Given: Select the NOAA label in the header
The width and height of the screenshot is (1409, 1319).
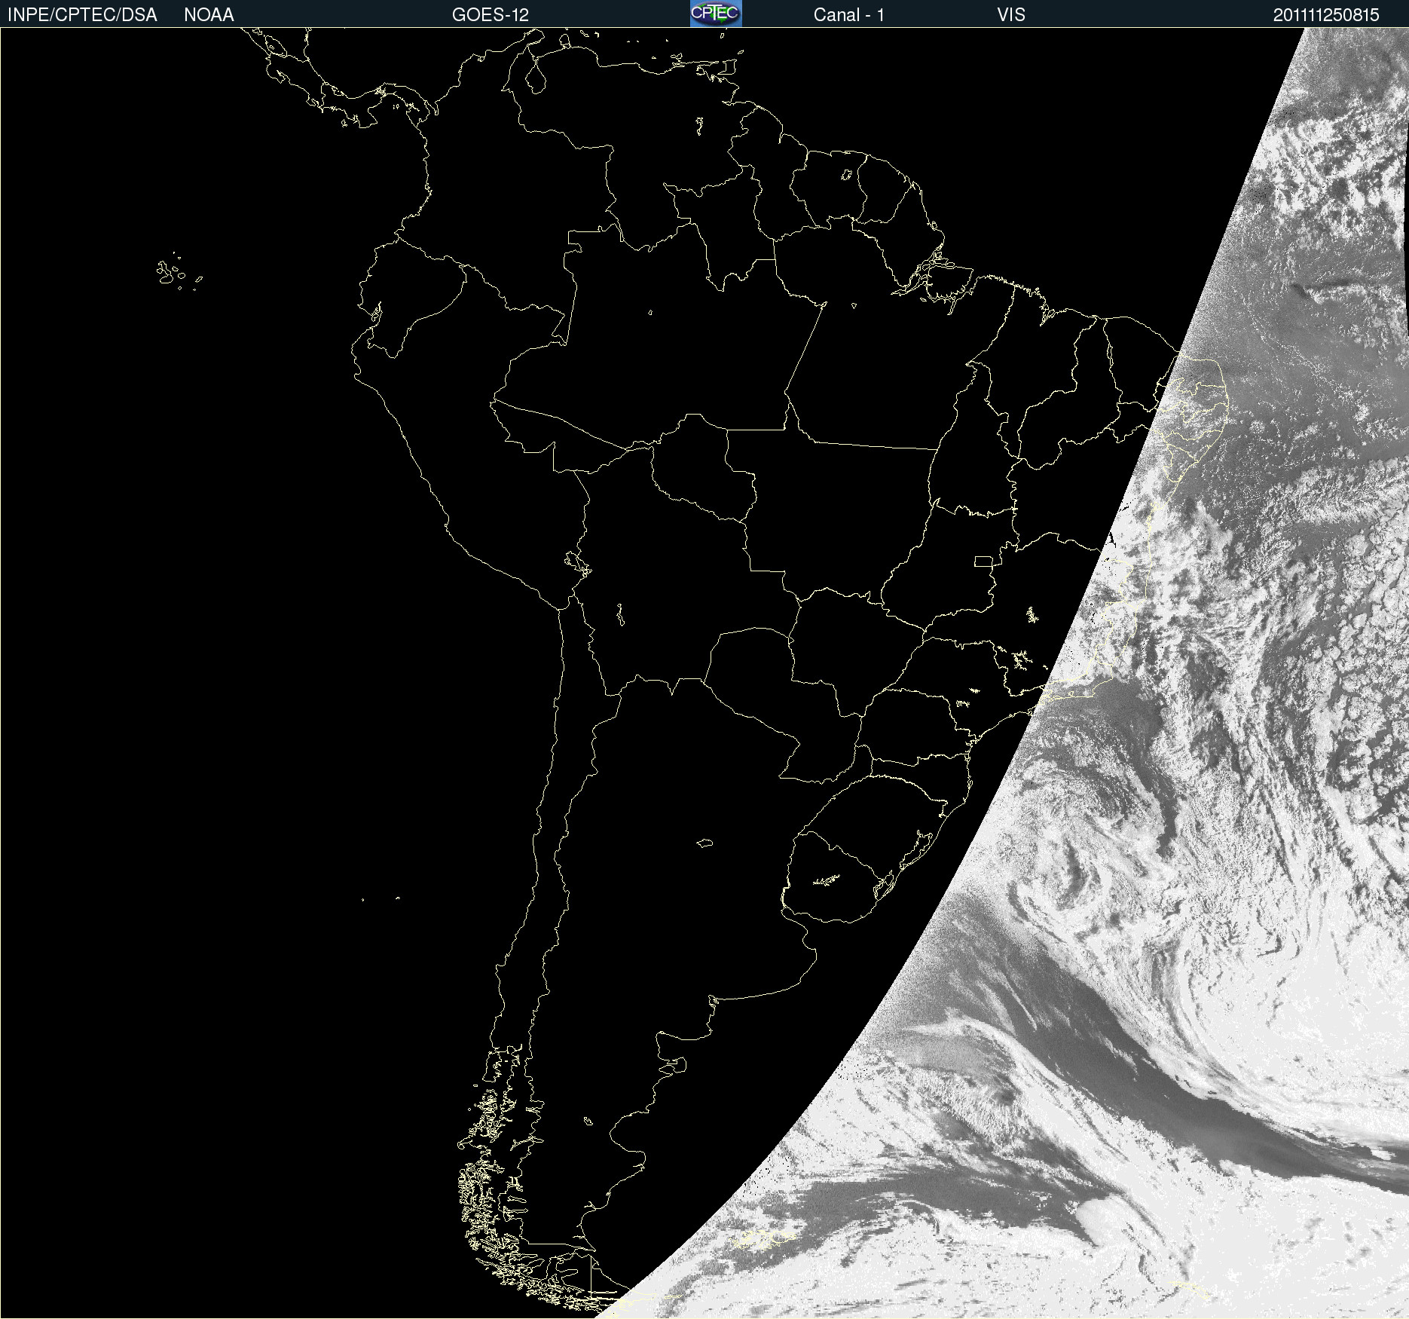Looking at the screenshot, I should click(209, 15).
